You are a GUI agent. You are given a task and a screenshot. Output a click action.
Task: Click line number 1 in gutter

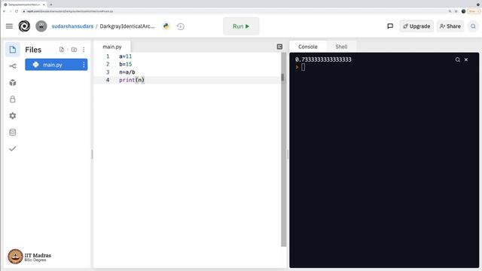click(x=108, y=56)
